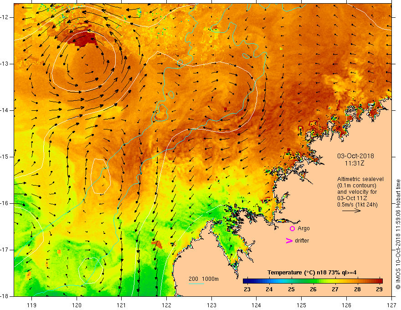This screenshot has width=401, height=310.
Task: Click the 'drifter' legend label
Action: click(x=302, y=240)
